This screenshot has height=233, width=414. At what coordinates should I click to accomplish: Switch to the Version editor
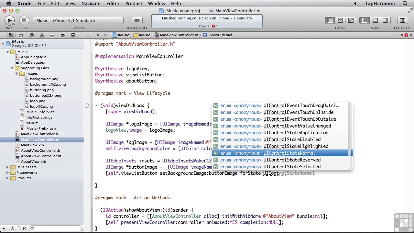(x=351, y=20)
